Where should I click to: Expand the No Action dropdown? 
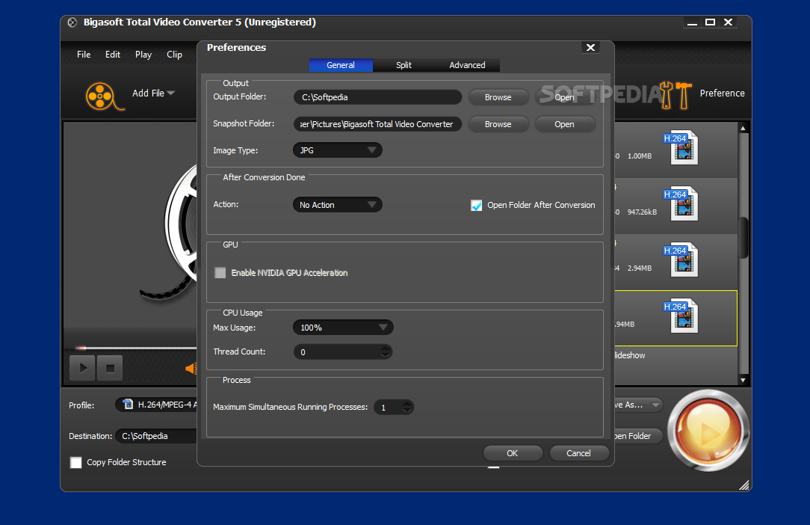338,205
